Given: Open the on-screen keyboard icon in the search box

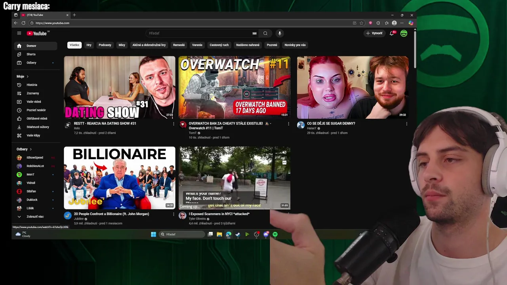Looking at the screenshot, I should [254, 33].
